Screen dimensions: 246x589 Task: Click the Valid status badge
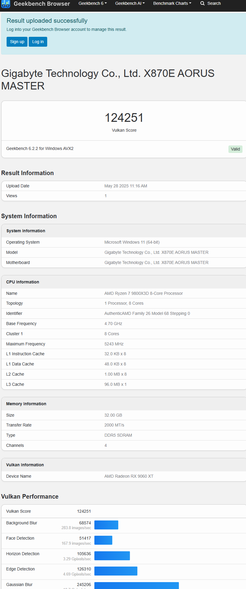235,149
